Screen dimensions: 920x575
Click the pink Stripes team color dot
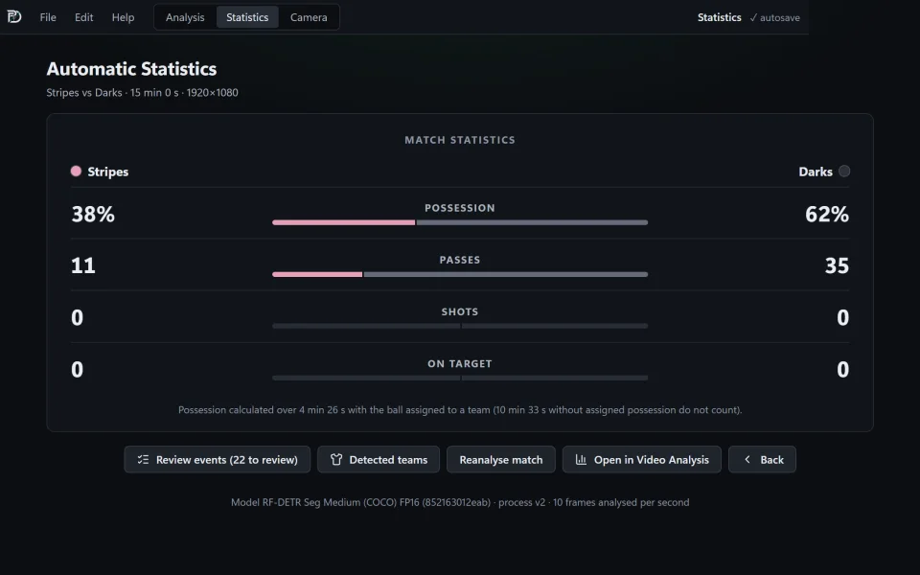point(76,172)
